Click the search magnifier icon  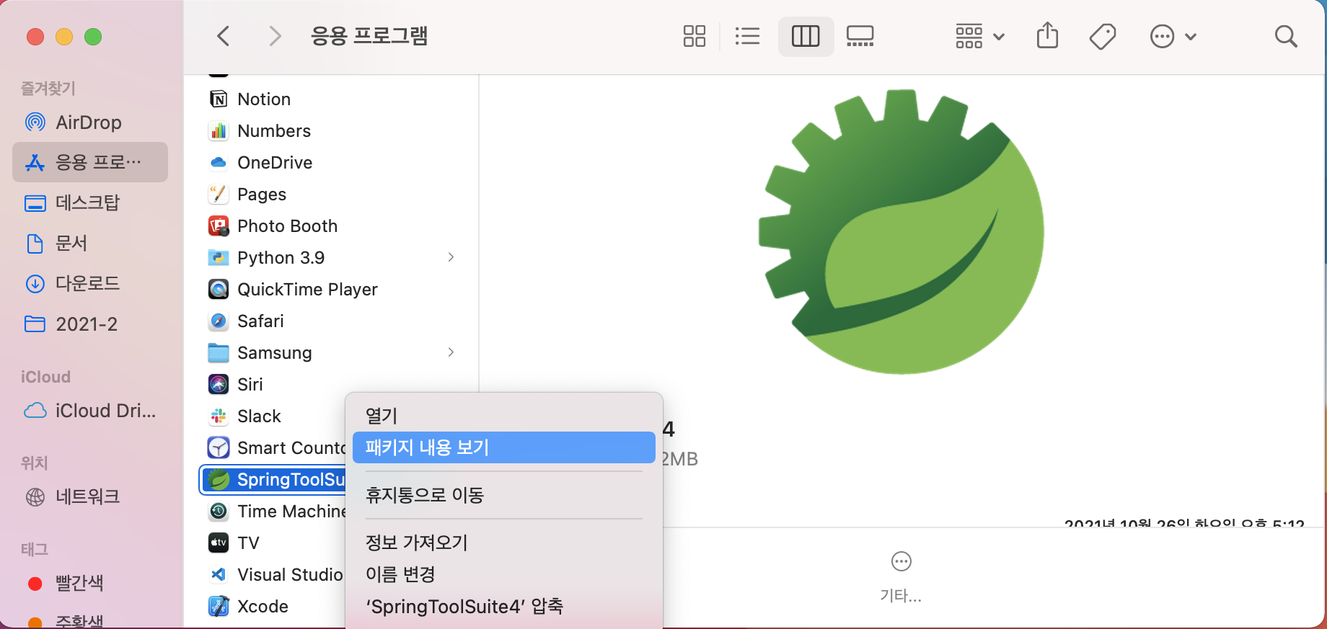point(1286,36)
